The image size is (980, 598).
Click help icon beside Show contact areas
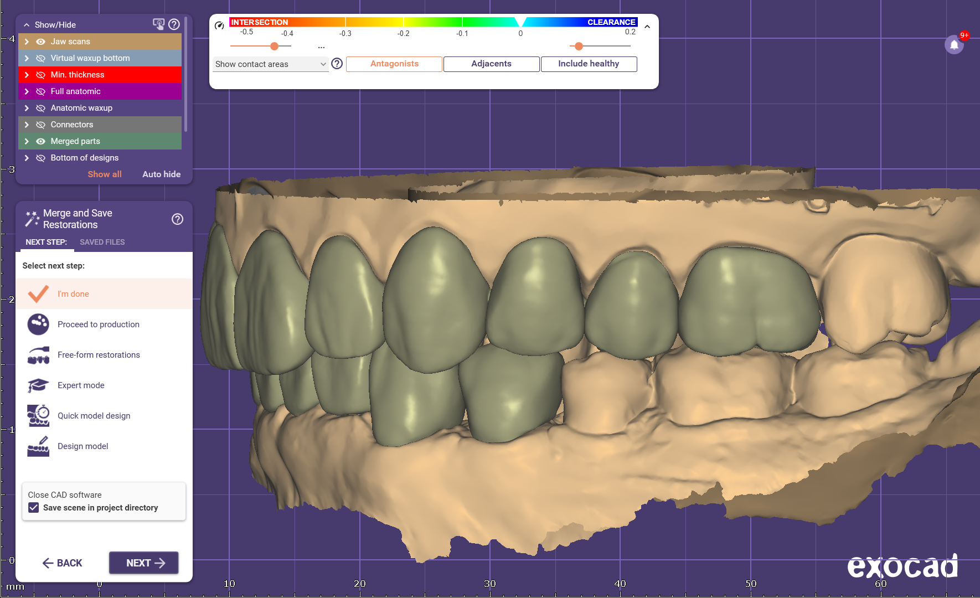click(x=337, y=64)
